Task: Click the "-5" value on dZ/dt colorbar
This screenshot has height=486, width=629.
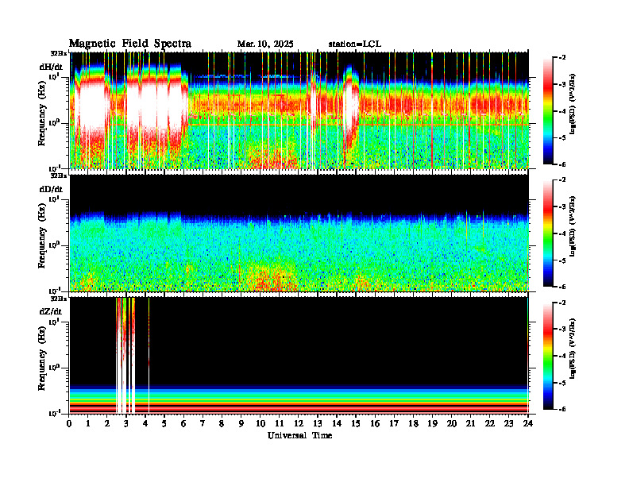Action: tap(562, 383)
